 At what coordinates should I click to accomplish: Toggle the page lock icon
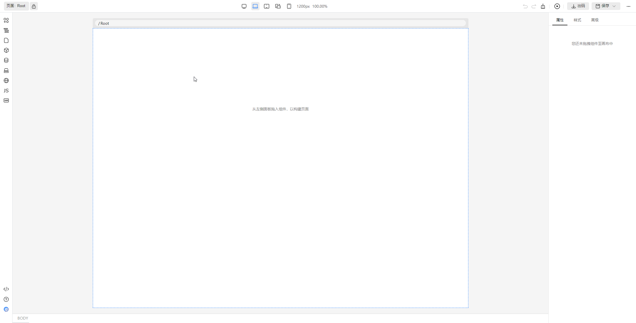[x=34, y=6]
